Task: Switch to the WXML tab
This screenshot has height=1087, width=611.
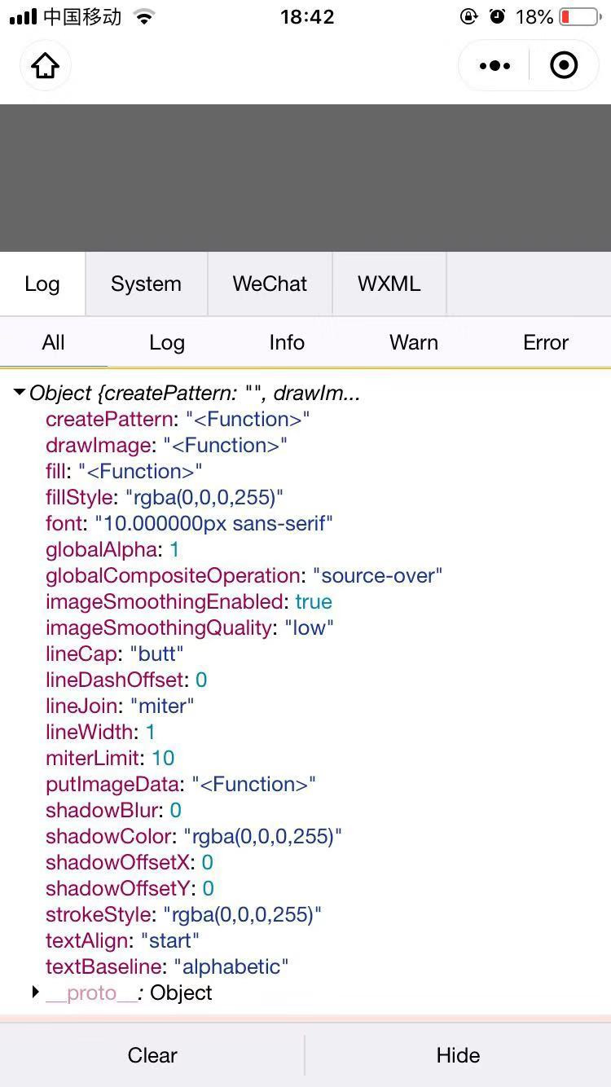Action: (x=389, y=284)
